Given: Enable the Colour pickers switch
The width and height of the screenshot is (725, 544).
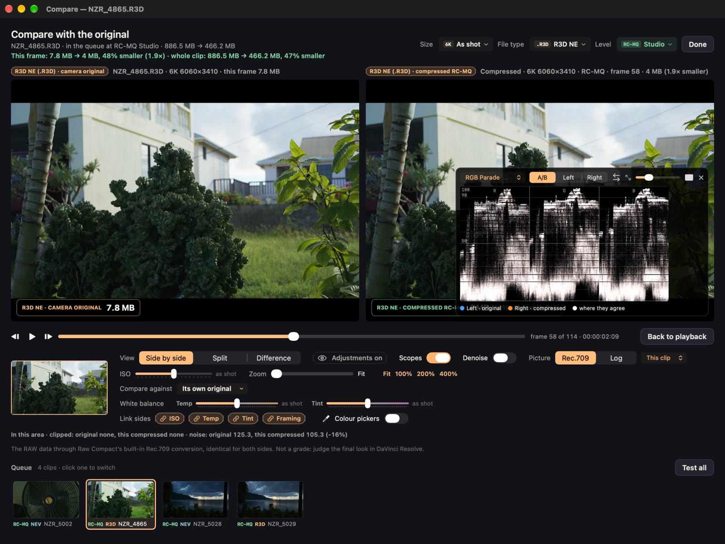Looking at the screenshot, I should pos(396,419).
